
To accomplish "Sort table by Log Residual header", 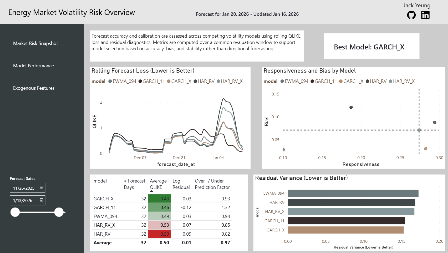I will click(x=181, y=184).
